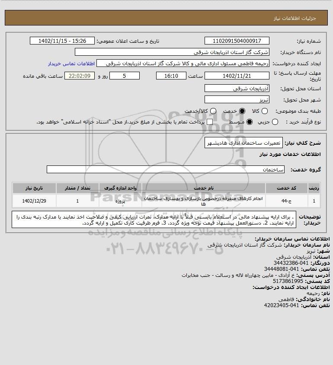333x365 pixels.
Task: Choose the جزیی purchase type radio
Action: pos(275,122)
